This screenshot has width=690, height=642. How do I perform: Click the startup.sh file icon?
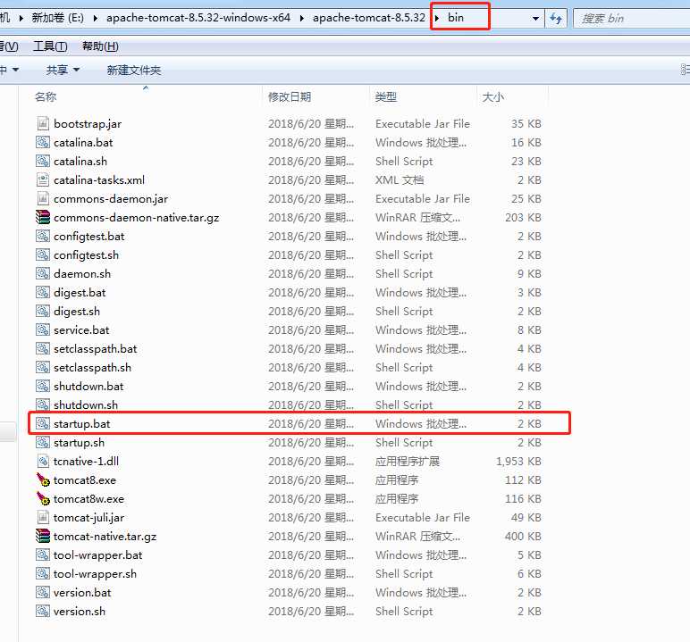click(43, 442)
